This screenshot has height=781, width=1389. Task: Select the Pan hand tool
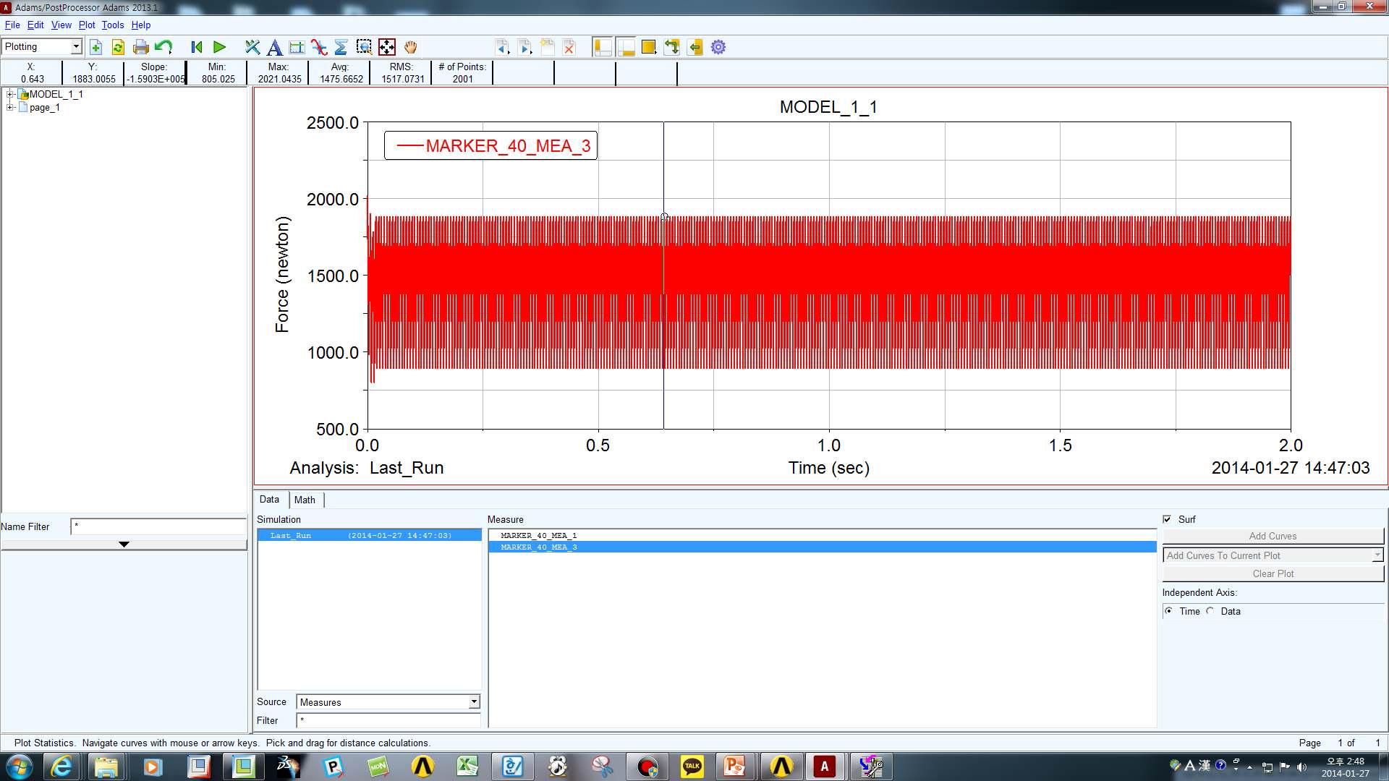[x=410, y=48]
